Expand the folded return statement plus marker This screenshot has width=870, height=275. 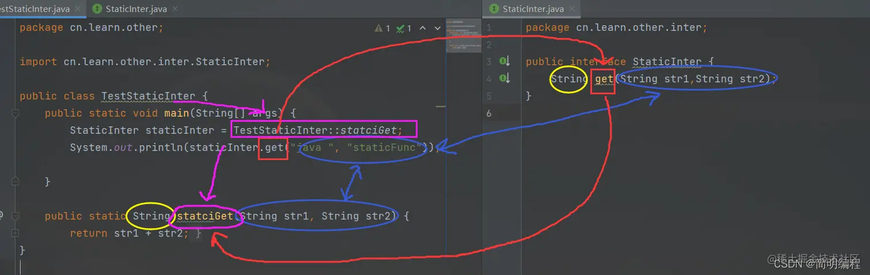tap(14, 233)
